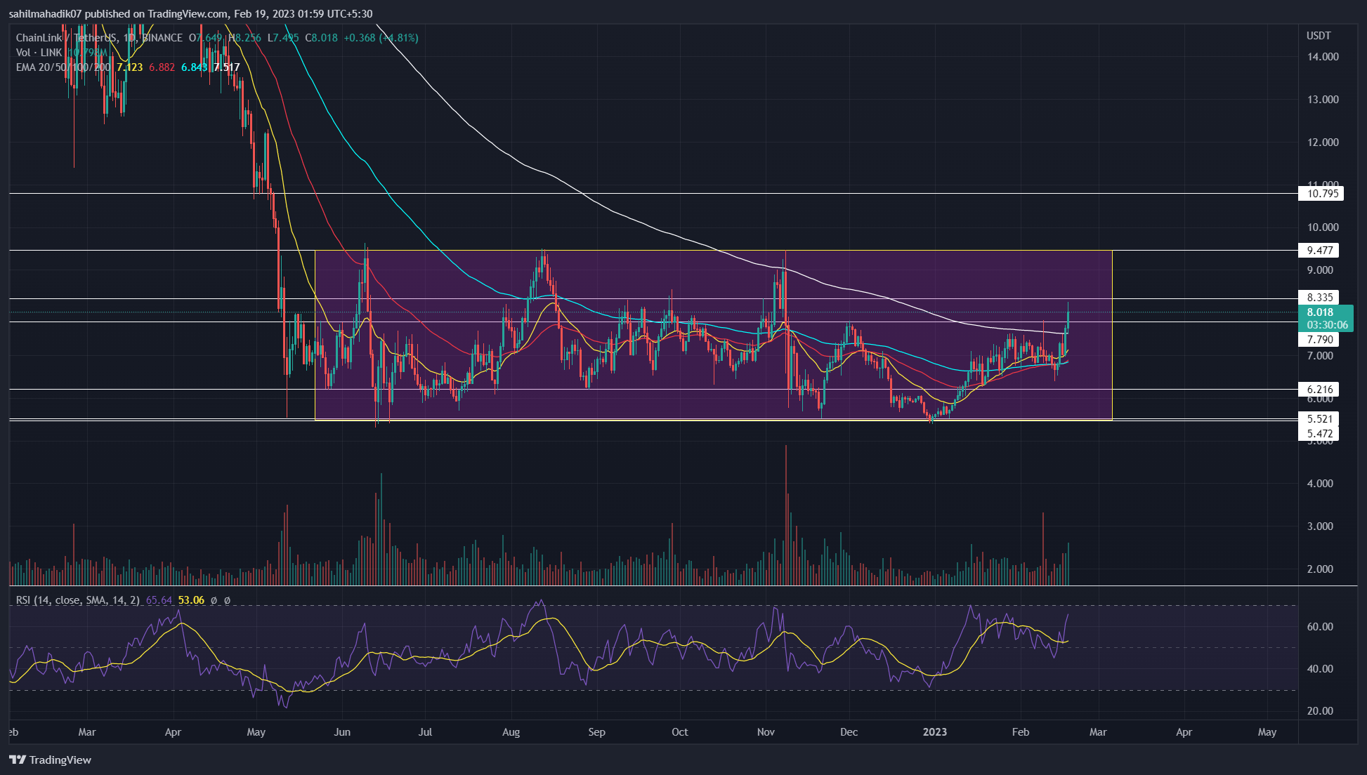
Task: Click the 14.000 tick on price scale
Action: pyautogui.click(x=1323, y=57)
